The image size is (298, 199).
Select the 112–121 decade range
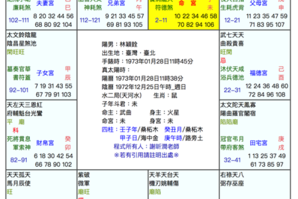click(x=90, y=20)
